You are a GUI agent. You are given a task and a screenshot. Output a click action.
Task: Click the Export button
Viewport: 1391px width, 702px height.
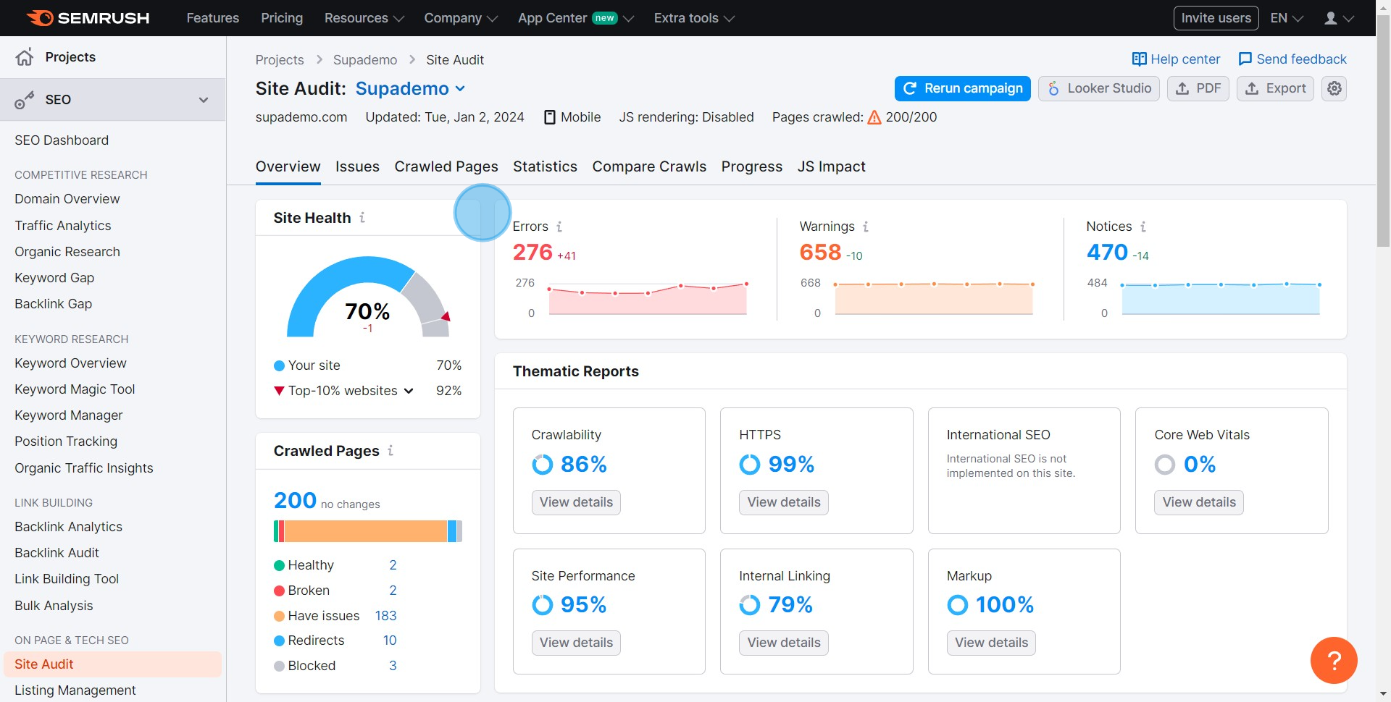point(1275,88)
